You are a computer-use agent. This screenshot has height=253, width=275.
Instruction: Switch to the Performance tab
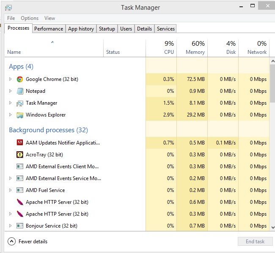click(49, 29)
